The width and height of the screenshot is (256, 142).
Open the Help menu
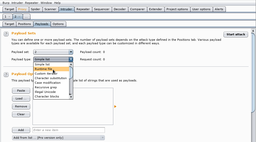(x=57, y=3)
